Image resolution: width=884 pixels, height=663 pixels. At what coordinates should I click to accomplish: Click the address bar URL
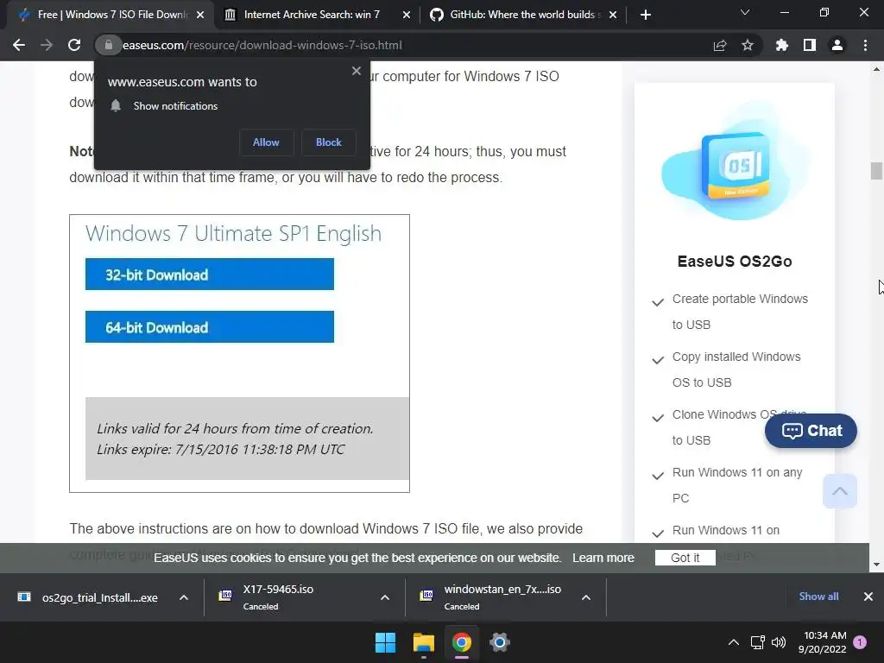[262, 45]
